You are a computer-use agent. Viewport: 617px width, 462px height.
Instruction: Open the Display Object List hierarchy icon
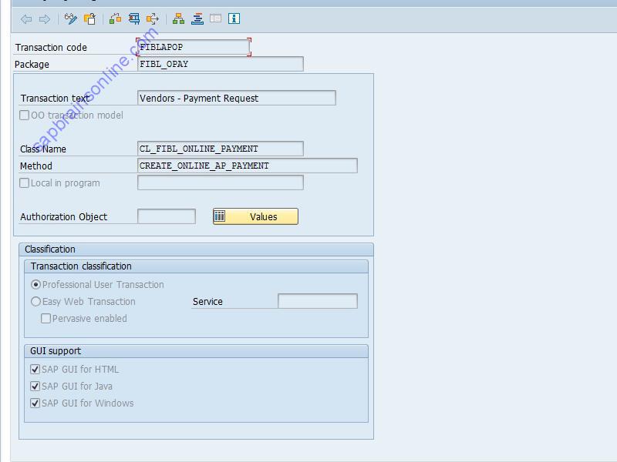[178, 18]
